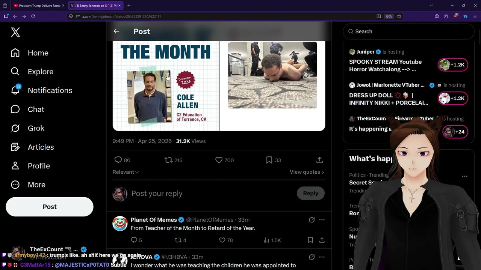Go to Profile page
The image size is (481, 270).
[x=30, y=166]
